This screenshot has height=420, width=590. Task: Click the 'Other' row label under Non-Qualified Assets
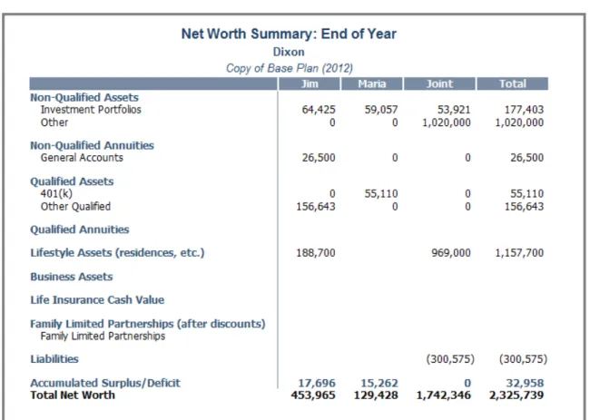coord(54,122)
